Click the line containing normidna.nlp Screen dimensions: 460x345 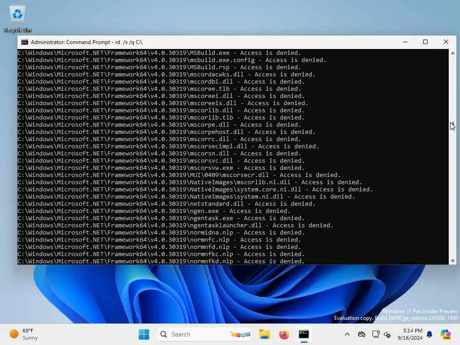[x=161, y=233]
